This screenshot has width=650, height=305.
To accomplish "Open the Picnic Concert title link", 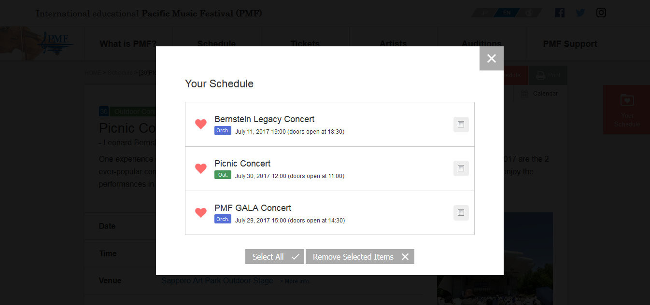I will [242, 164].
